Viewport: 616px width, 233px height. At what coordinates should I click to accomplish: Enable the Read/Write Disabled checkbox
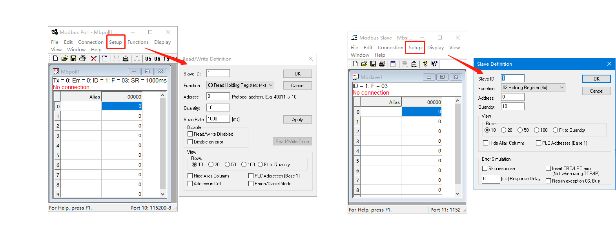(x=190, y=134)
